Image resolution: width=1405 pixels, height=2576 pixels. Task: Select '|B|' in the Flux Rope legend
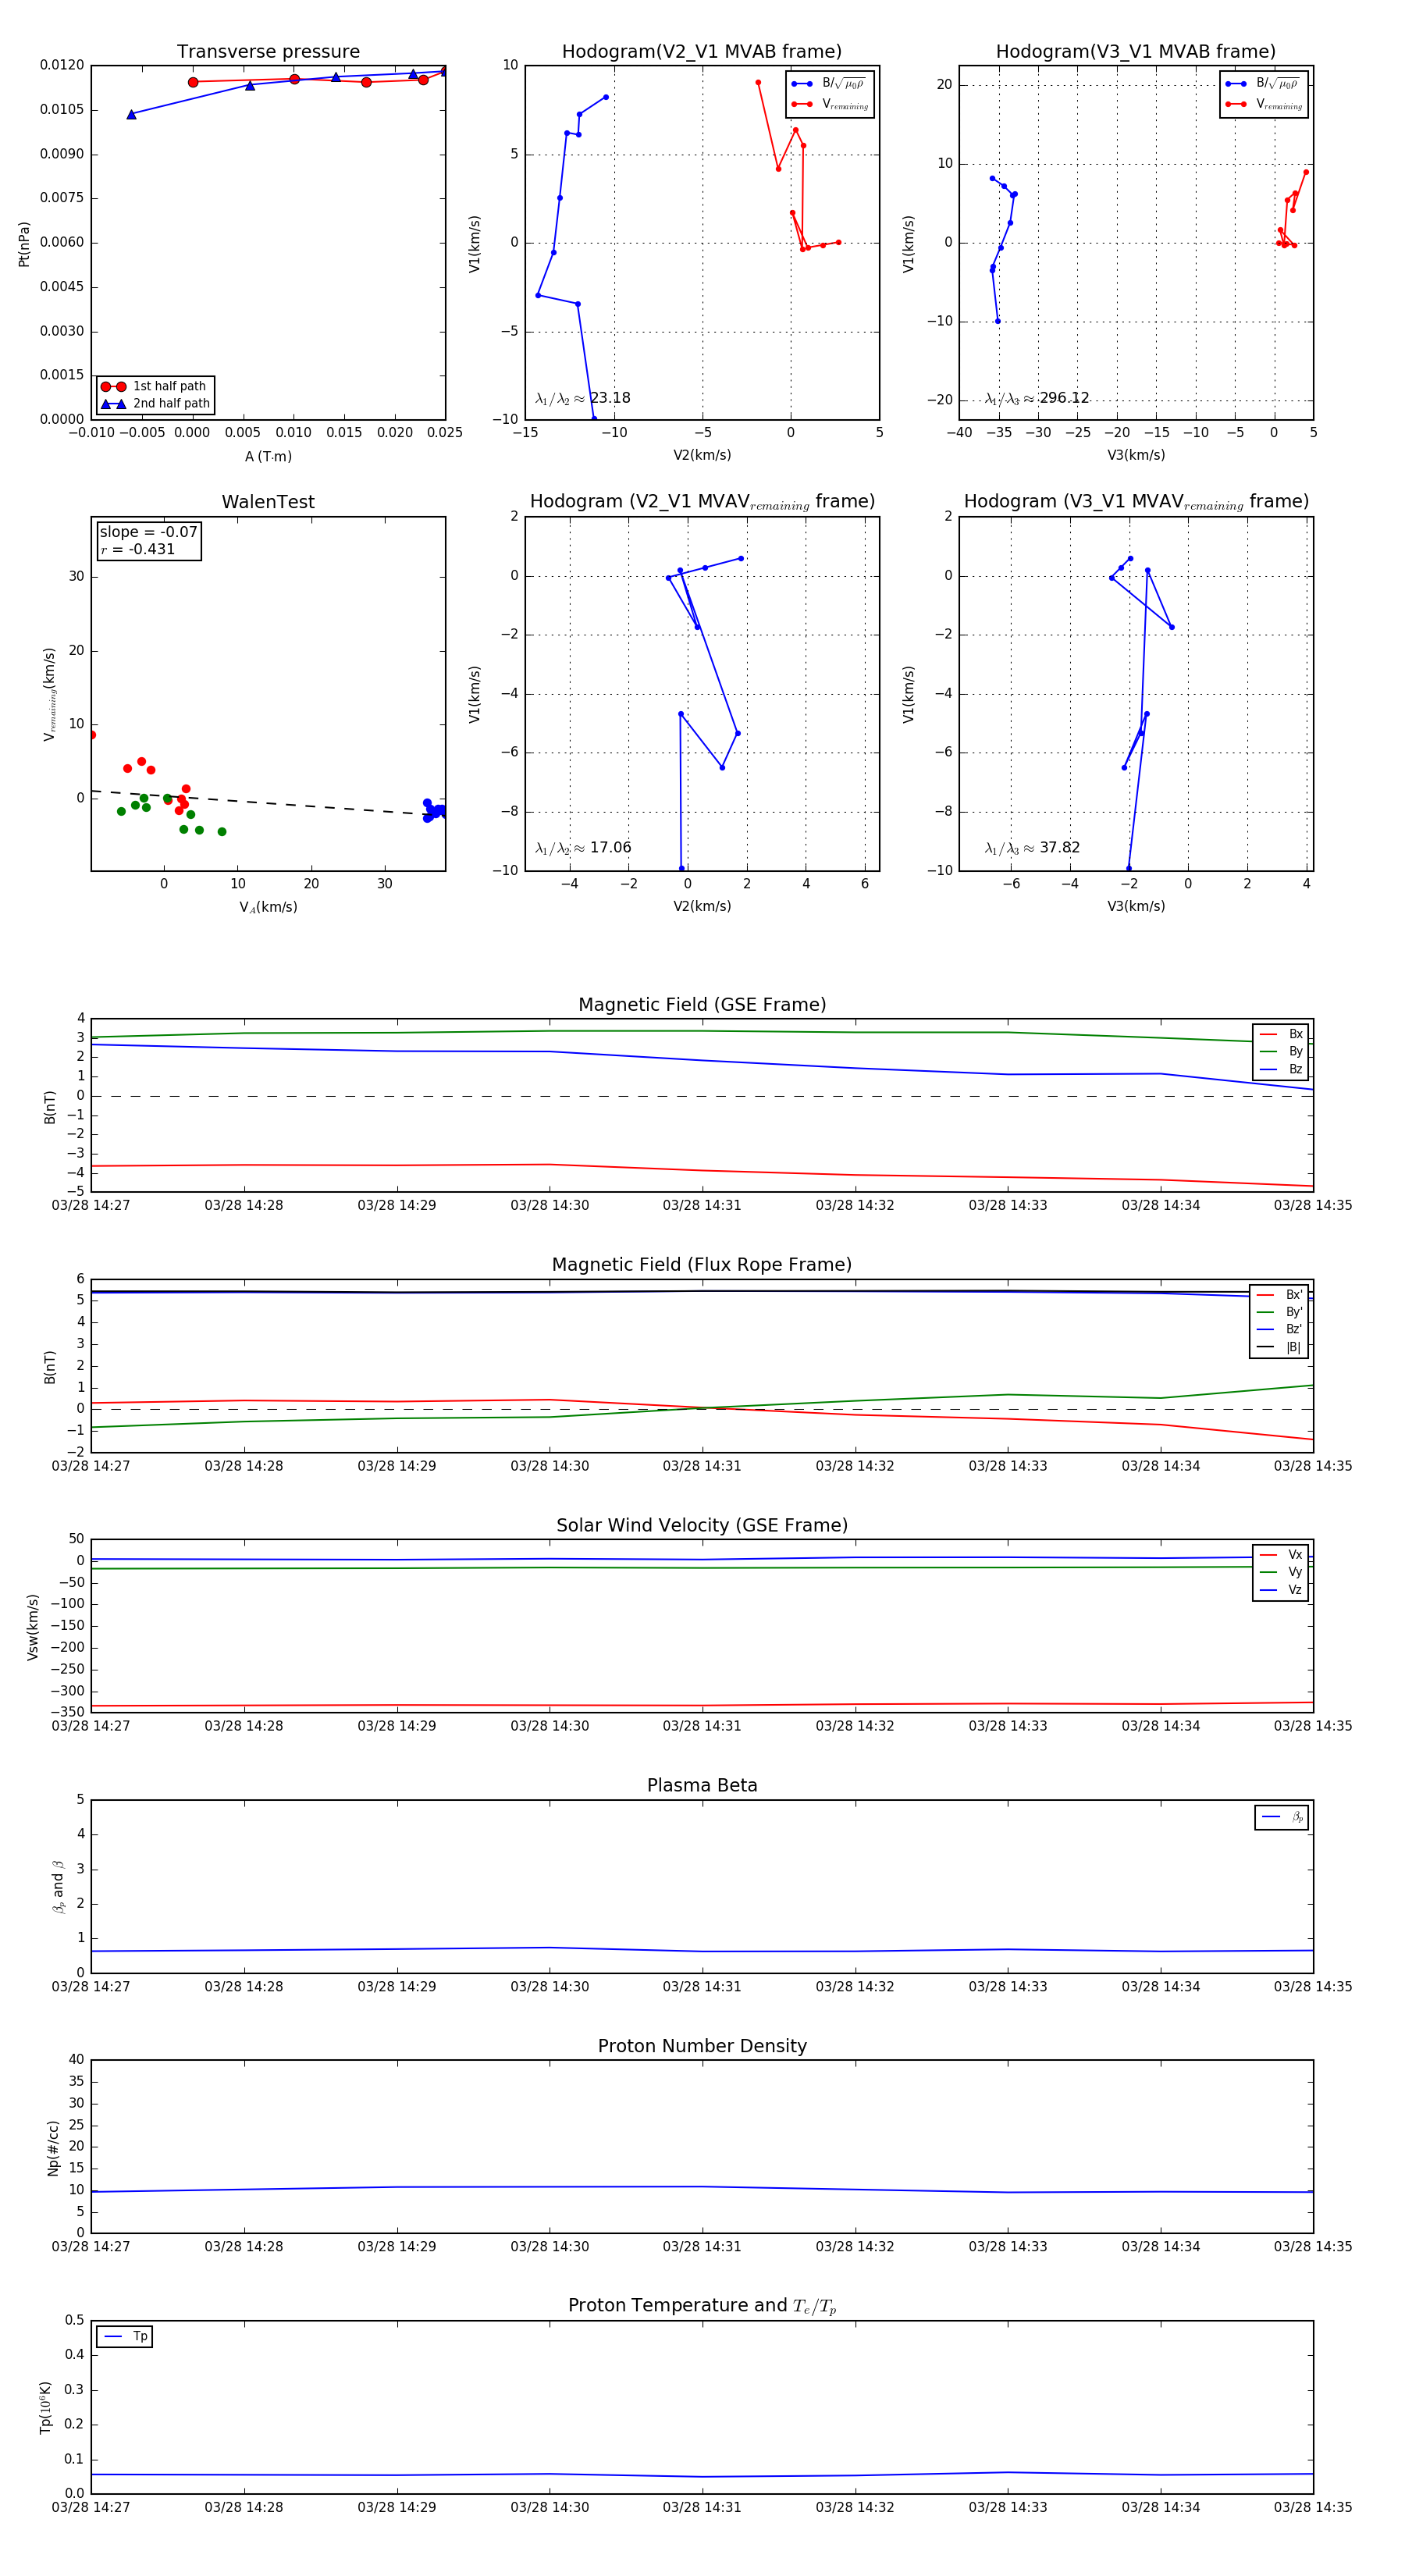[x=1279, y=1347]
